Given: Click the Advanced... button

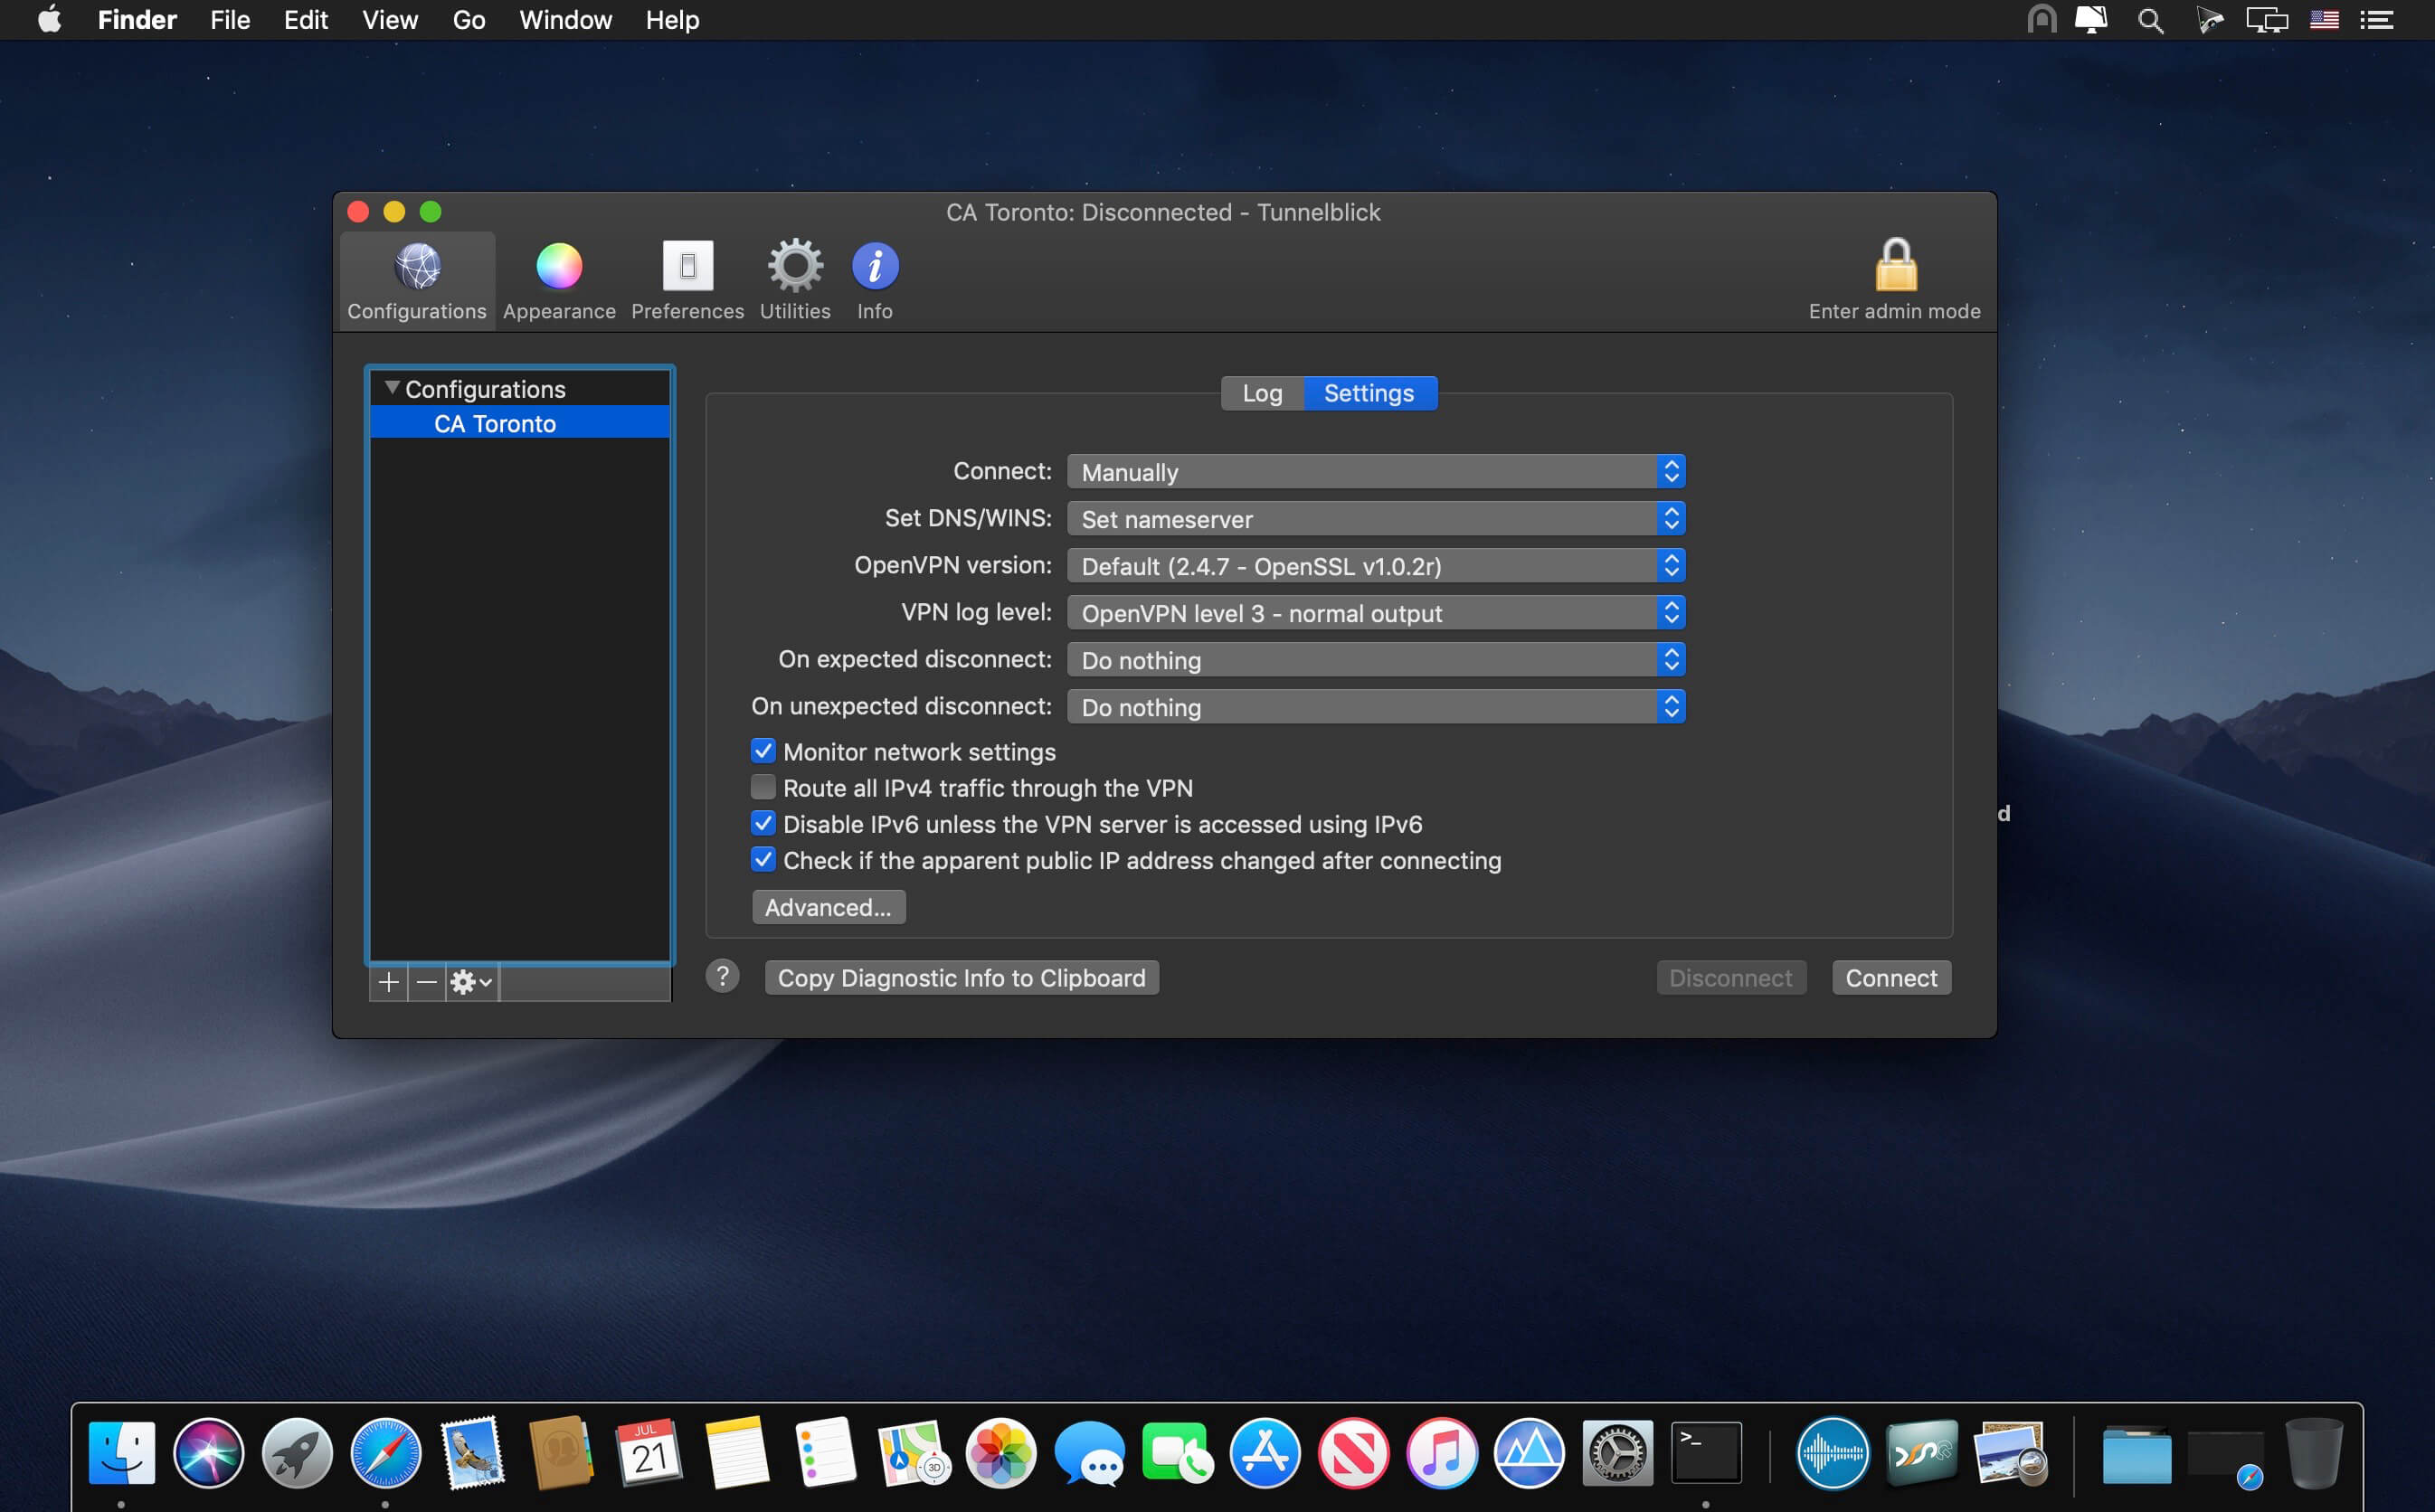Looking at the screenshot, I should [828, 907].
